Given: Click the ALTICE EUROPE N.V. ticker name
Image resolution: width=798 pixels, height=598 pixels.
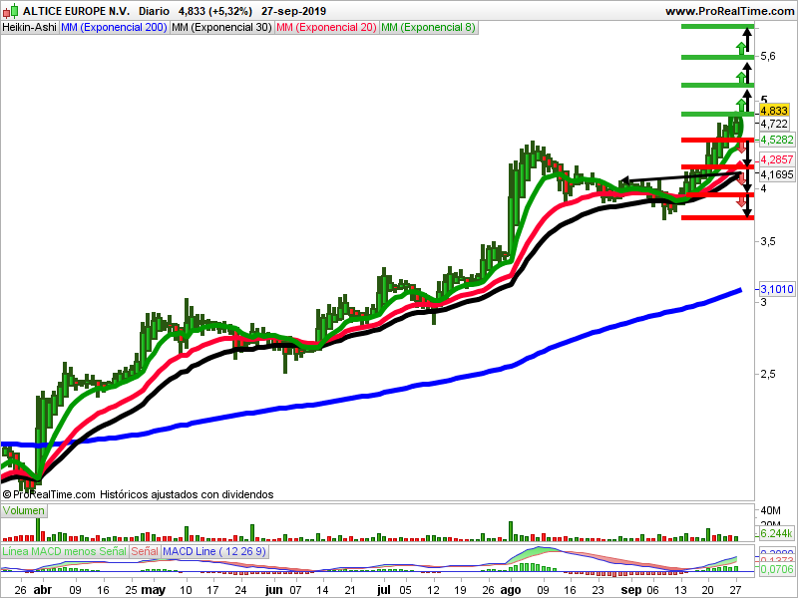Looking at the screenshot, I should pos(77,11).
